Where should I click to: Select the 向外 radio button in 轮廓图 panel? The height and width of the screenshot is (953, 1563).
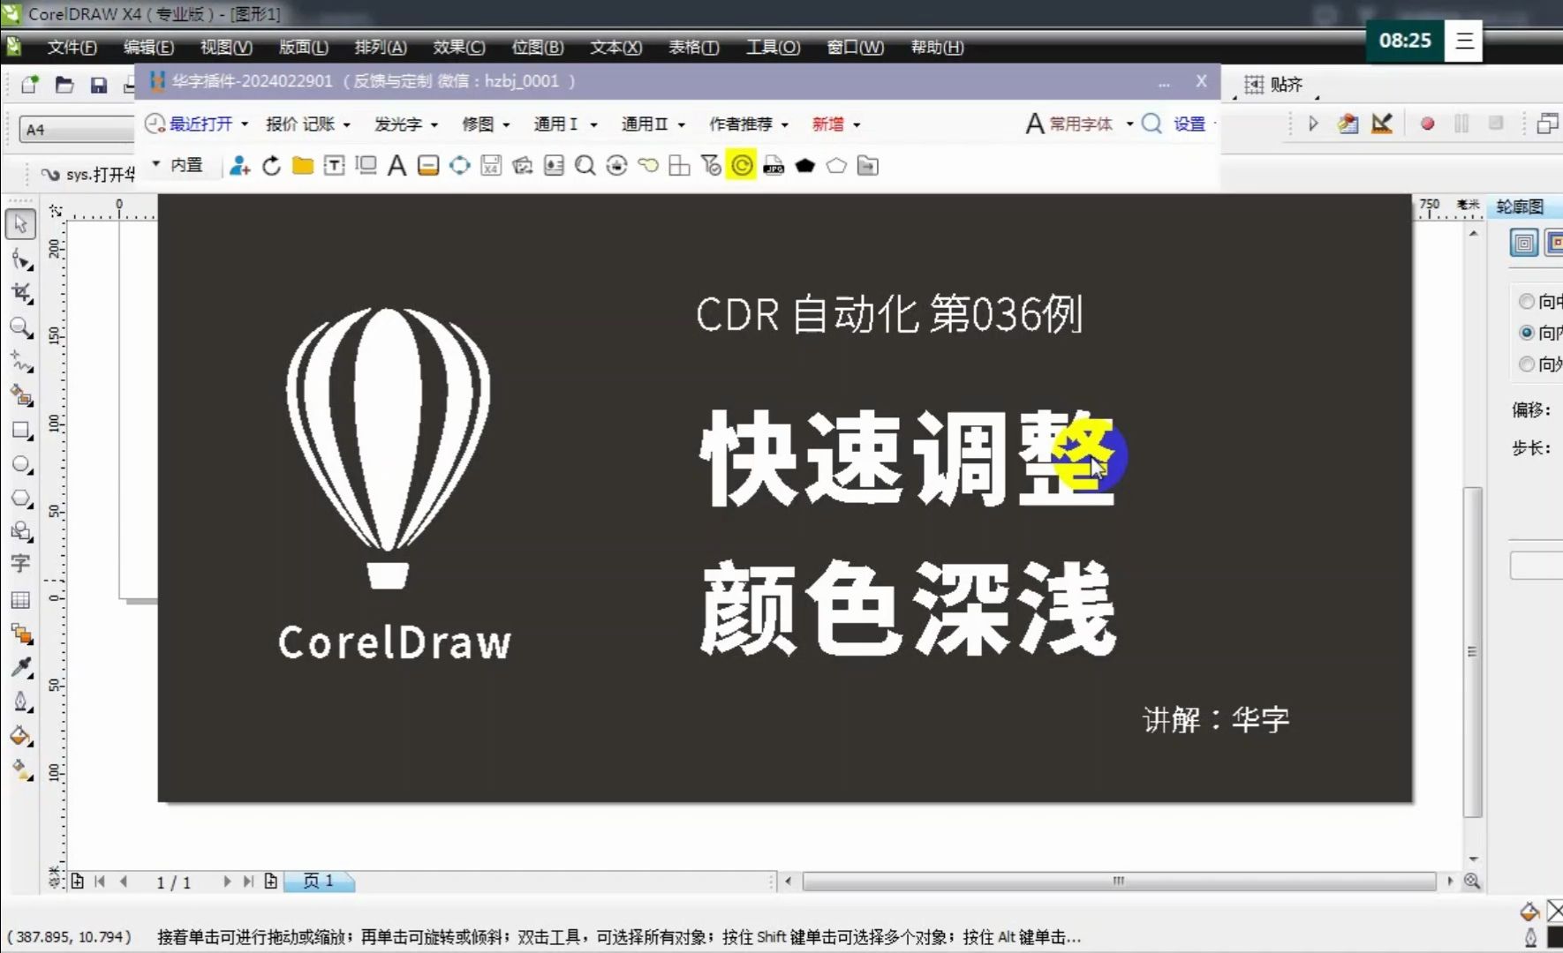point(1527,364)
